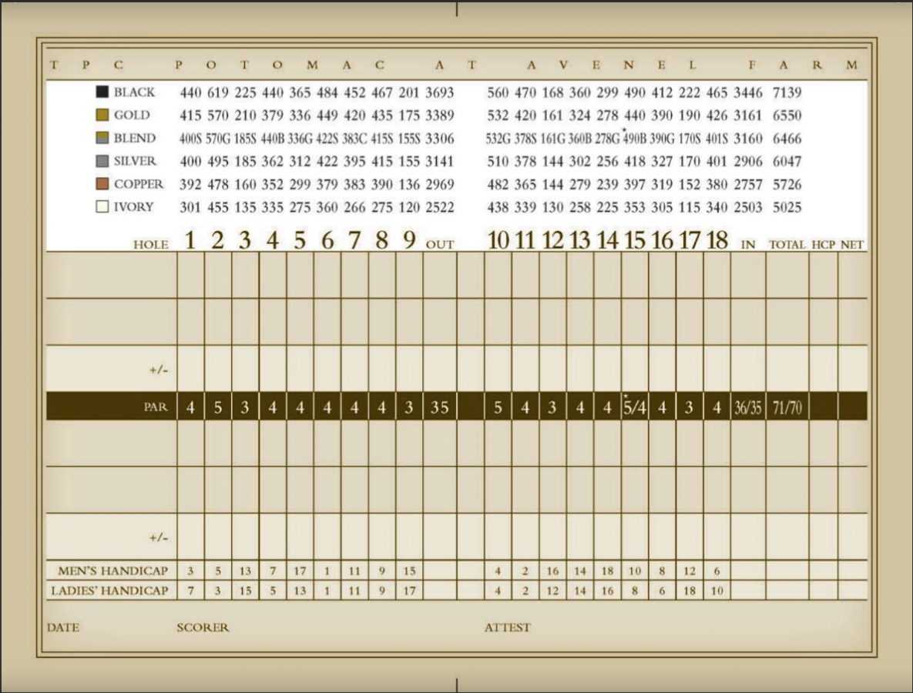The width and height of the screenshot is (913, 693).
Task: Click the SCORER signature field label
Action: [203, 628]
